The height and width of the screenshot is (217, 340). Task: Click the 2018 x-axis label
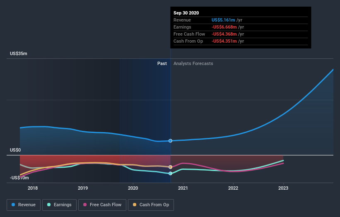click(33, 188)
